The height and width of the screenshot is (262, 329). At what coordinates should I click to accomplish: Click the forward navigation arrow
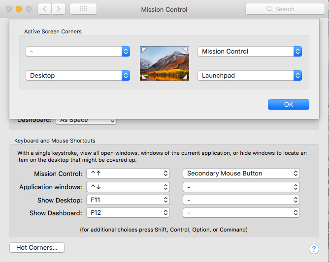click(x=58, y=9)
